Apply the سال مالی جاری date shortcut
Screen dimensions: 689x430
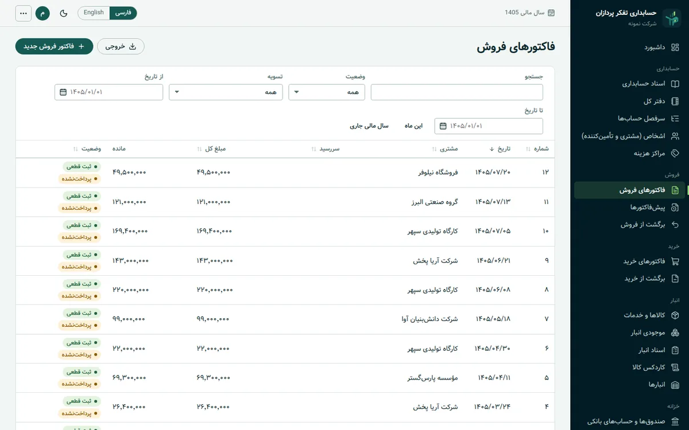tap(369, 126)
